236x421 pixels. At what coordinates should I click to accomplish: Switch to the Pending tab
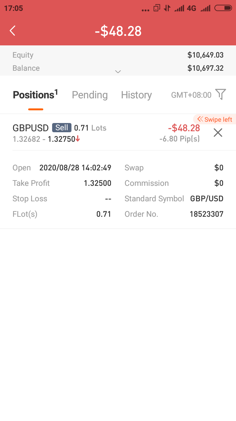pyautogui.click(x=90, y=95)
